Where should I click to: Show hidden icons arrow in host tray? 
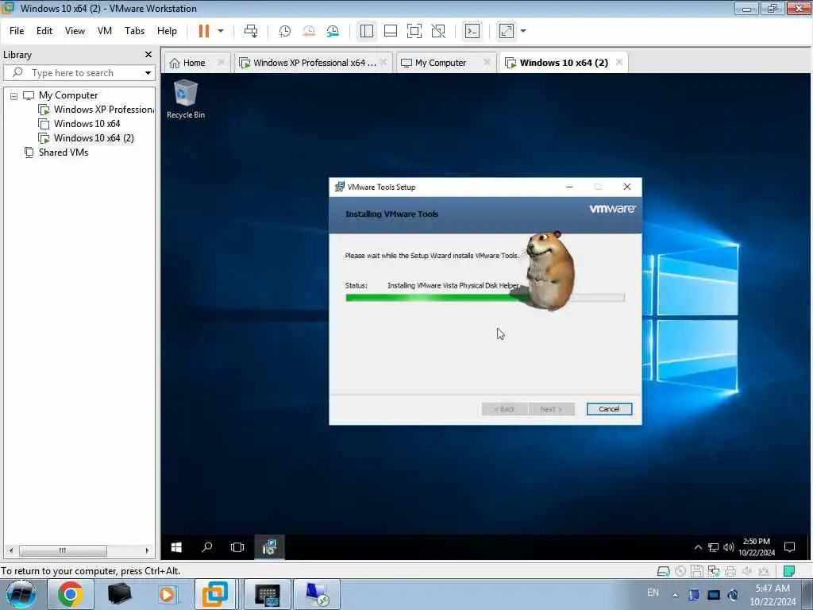point(676,596)
